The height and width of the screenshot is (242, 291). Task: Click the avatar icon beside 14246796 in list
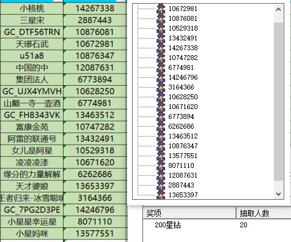(161, 77)
